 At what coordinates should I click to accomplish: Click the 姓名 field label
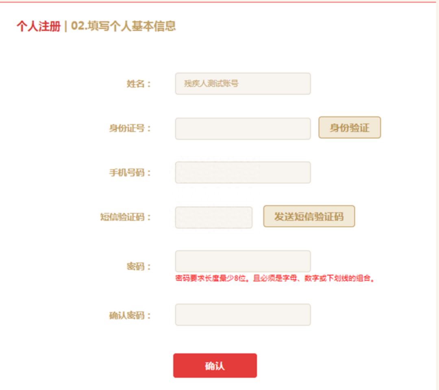(x=138, y=84)
